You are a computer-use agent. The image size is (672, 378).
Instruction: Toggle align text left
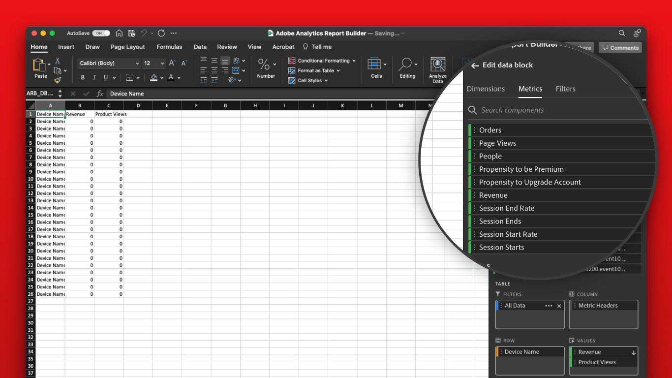[204, 70]
